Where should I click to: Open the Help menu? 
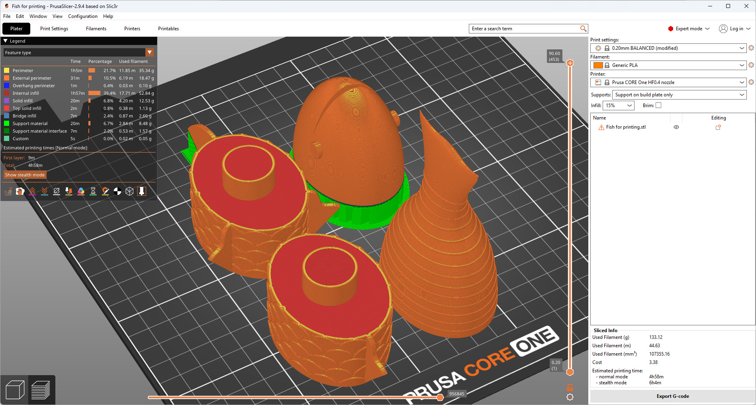pyautogui.click(x=108, y=16)
